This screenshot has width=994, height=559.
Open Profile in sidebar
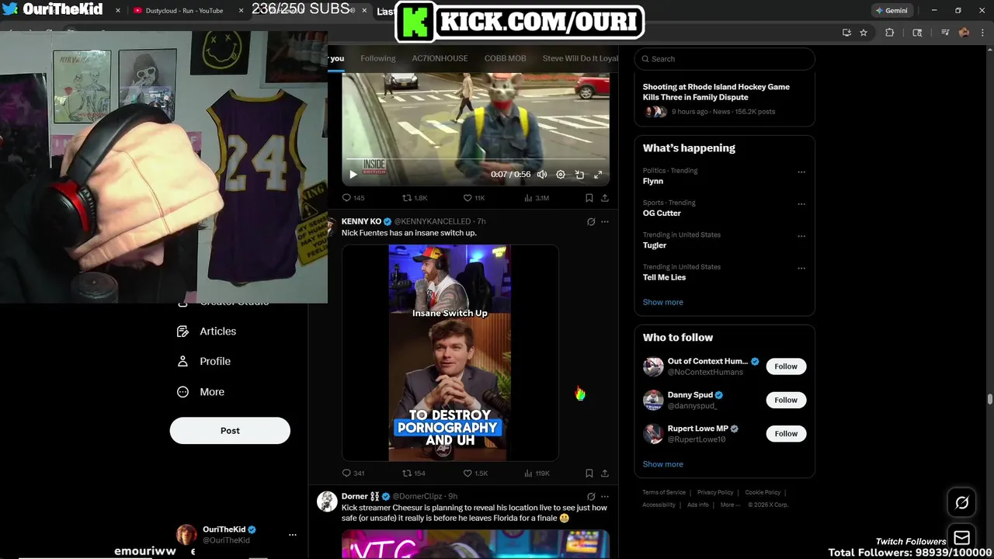[204, 361]
